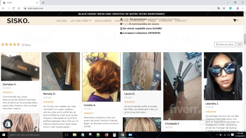Reload the page using the refresh icon
Viewport: 246px width, 138px height.
pyautogui.click(x=14, y=8)
